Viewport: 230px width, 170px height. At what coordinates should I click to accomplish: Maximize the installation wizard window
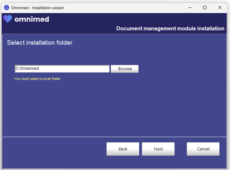click(205, 8)
